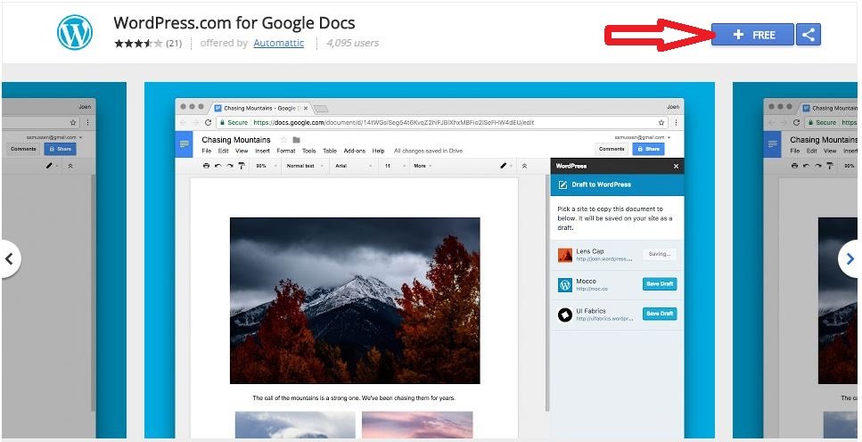
Task: Click the share icon beside FREE
Action: point(809,35)
